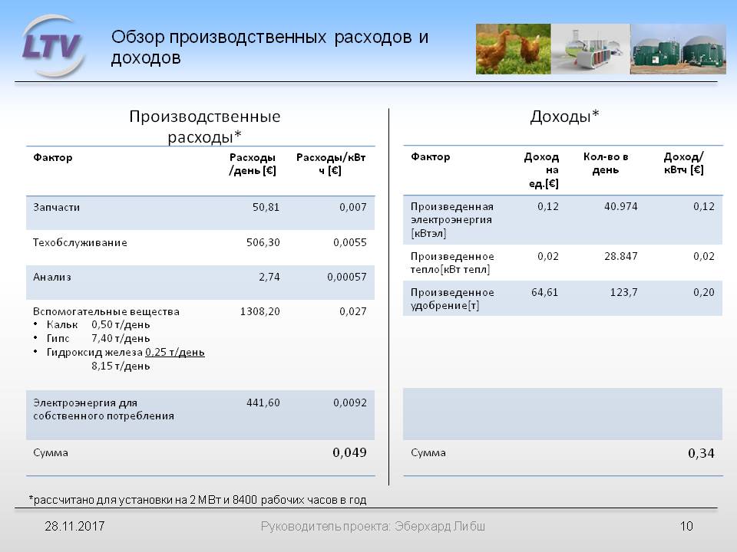The height and width of the screenshot is (552, 737).
Task: Click the slide number 10
Action: [686, 527]
